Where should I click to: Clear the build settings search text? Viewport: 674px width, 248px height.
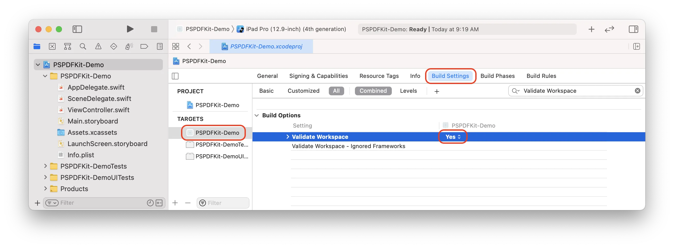tap(637, 91)
